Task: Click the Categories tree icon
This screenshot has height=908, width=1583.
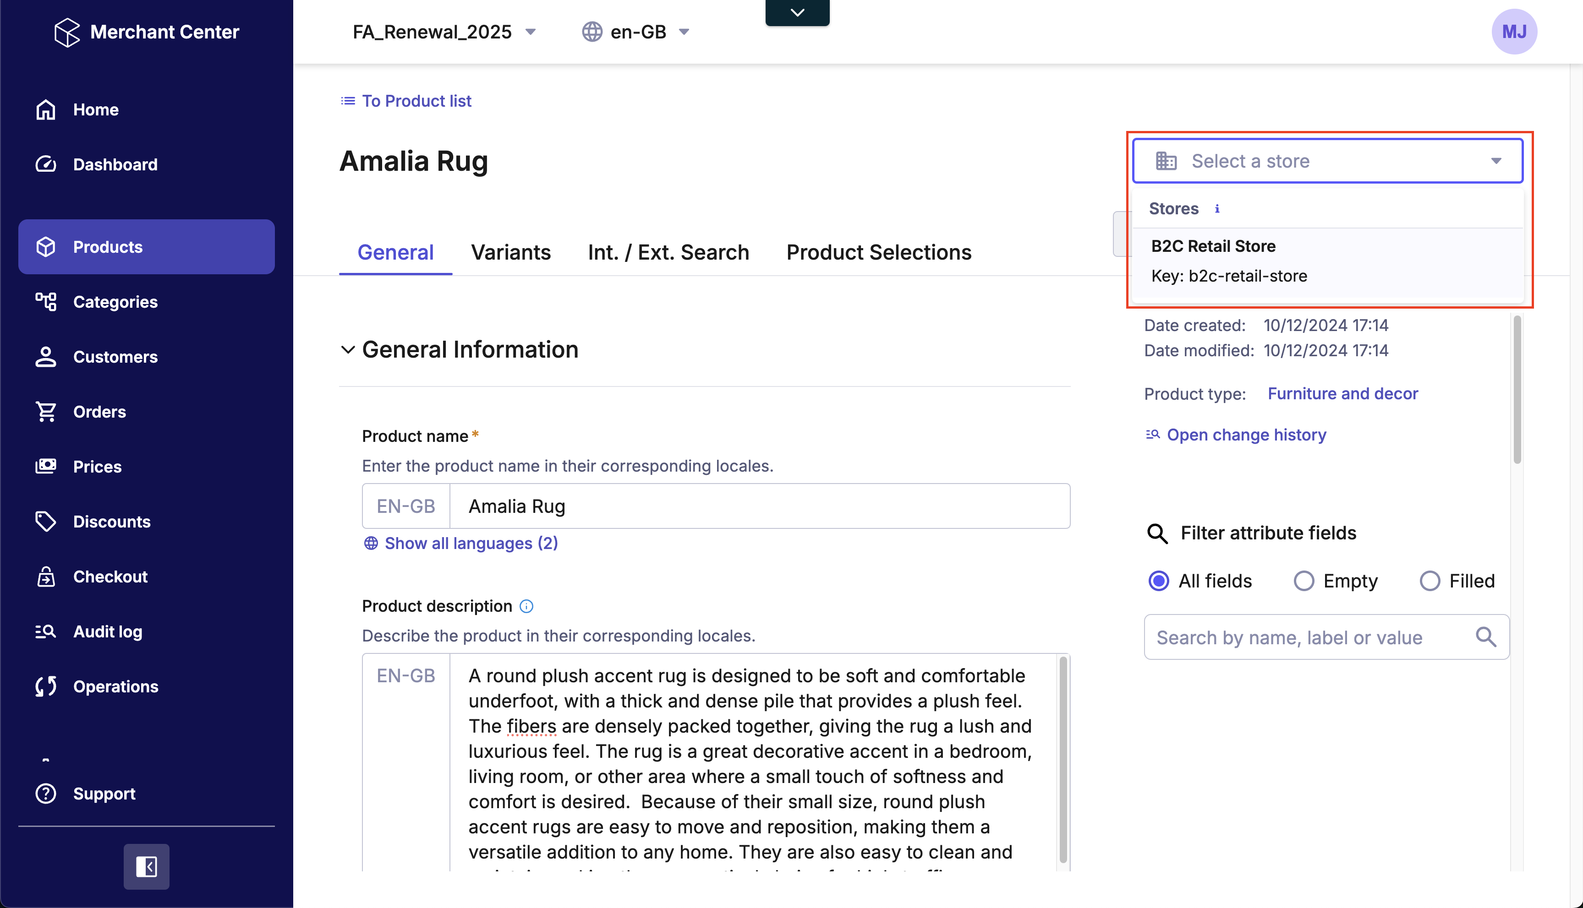Action: click(45, 302)
